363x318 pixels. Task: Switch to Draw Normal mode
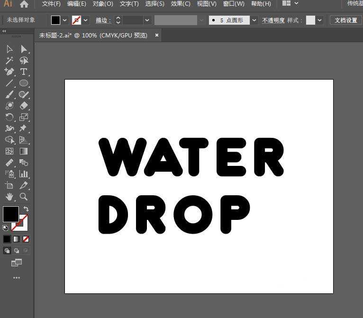(x=7, y=250)
